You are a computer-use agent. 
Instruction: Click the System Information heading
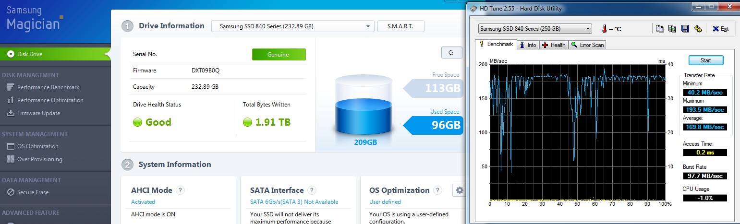[175, 165]
